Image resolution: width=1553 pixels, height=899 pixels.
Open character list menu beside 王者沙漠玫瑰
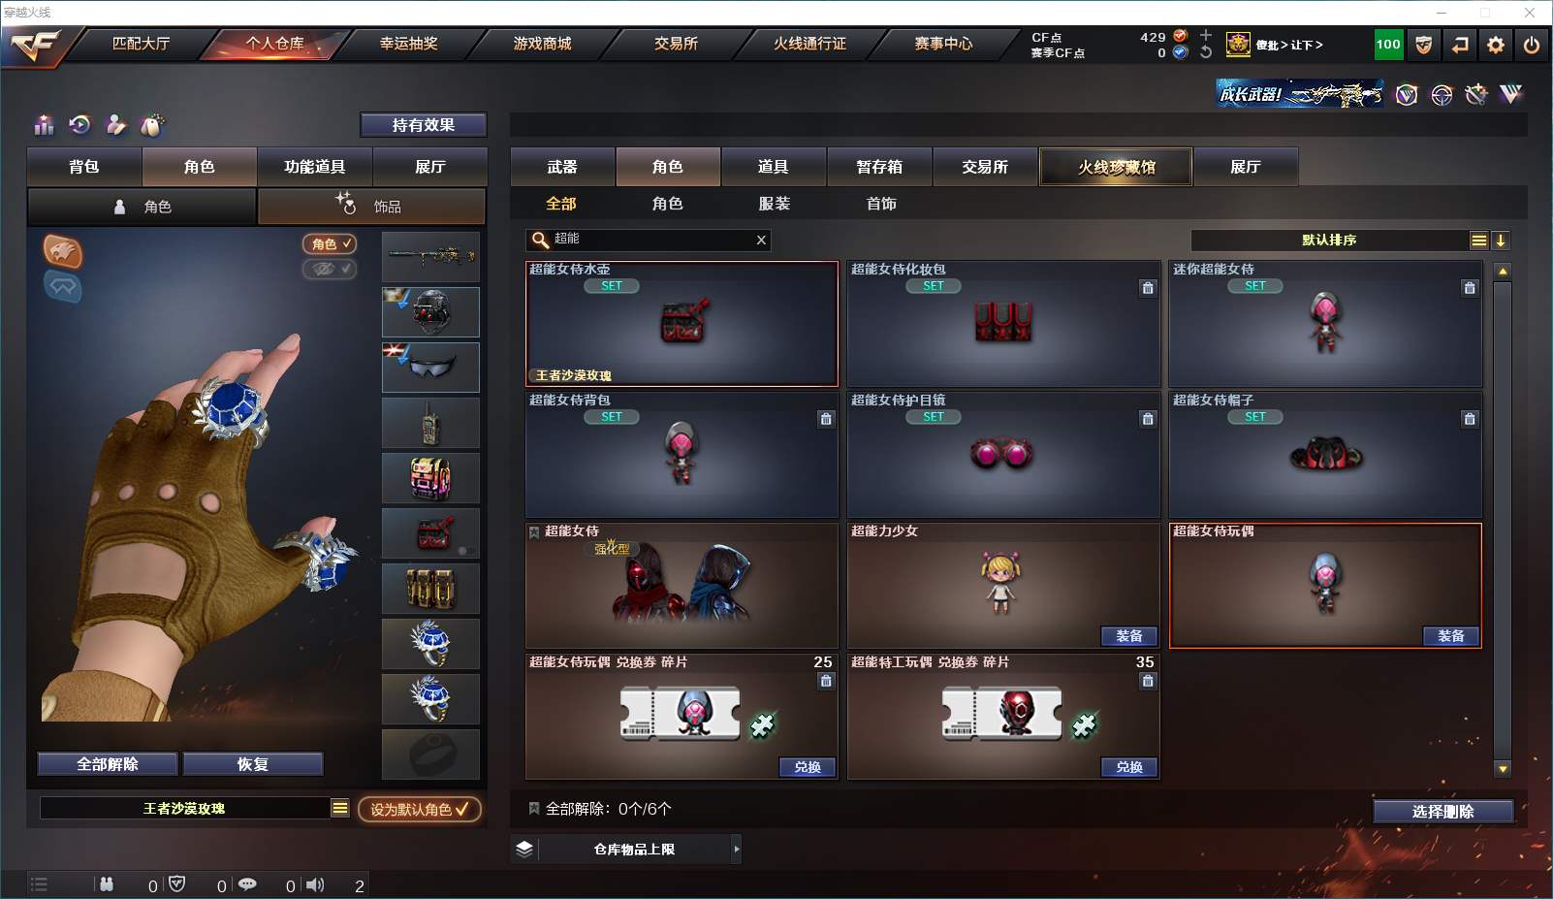pos(339,808)
